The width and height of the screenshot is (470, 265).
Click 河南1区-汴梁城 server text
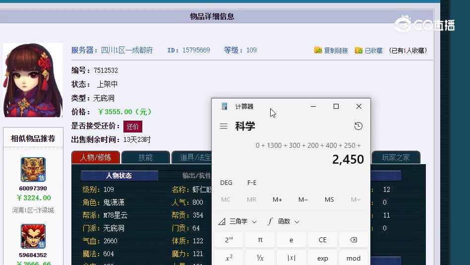click(x=33, y=210)
